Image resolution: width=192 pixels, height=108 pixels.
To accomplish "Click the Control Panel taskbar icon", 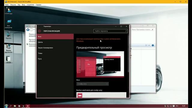I will click(23, 106).
